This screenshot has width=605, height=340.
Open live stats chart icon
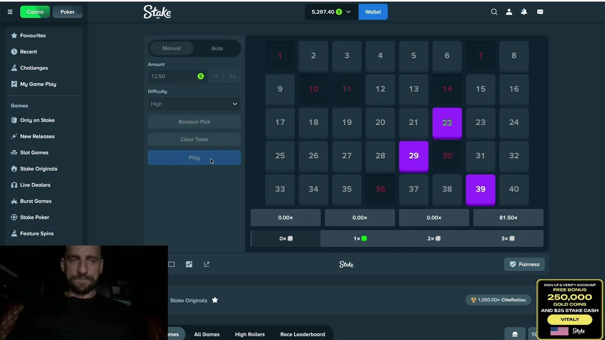point(189,264)
